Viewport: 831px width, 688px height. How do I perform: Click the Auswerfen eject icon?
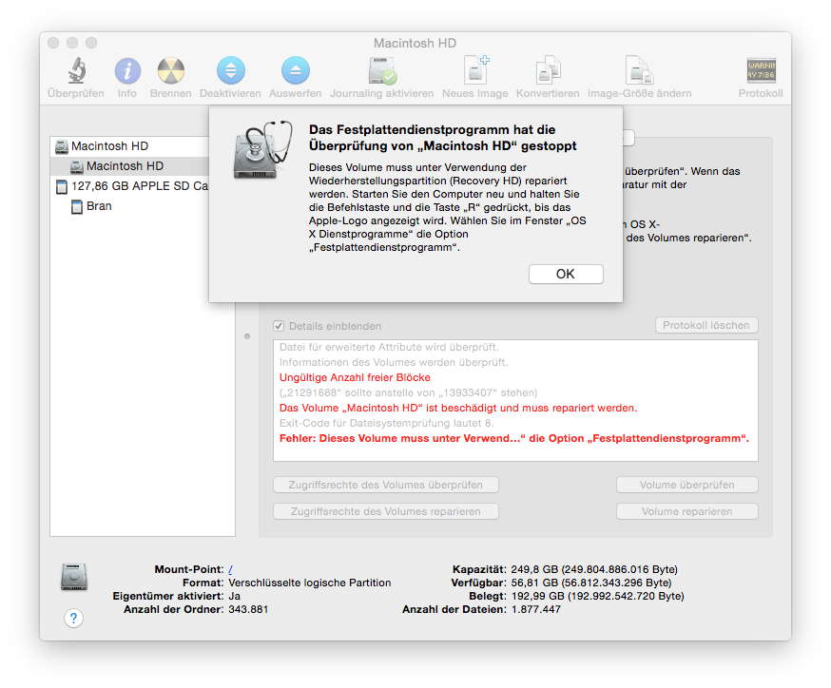tap(295, 70)
